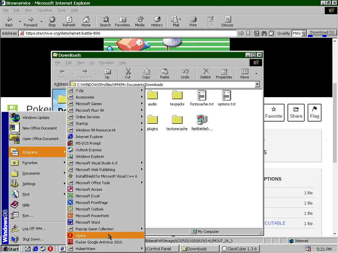The width and height of the screenshot is (338, 253).
Task: Select the plugins folder
Action: tap(152, 123)
